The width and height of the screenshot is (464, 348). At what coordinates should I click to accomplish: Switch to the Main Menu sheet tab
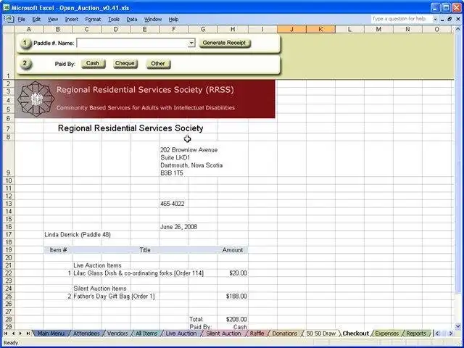click(x=51, y=333)
